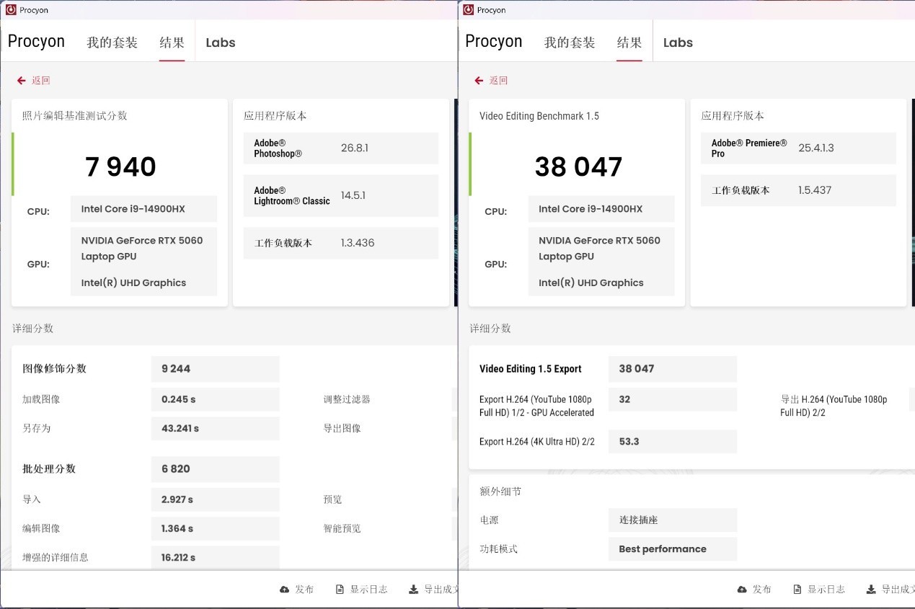This screenshot has height=609, width=915.
Task: Click Intel(R) UHD Graphics in right window
Action: click(591, 283)
